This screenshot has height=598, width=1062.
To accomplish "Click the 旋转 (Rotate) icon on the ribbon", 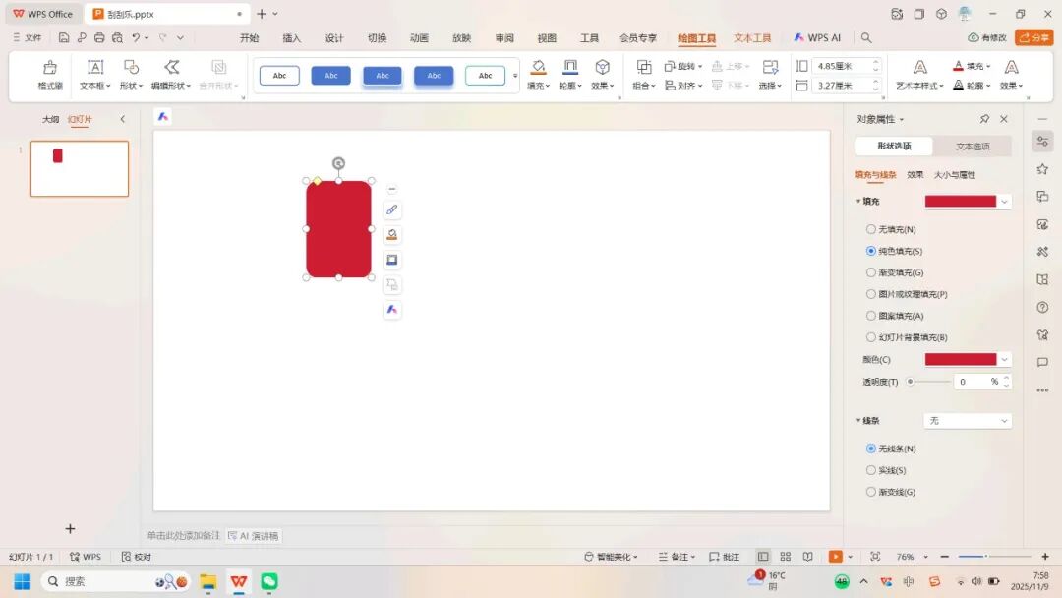I will tap(684, 65).
